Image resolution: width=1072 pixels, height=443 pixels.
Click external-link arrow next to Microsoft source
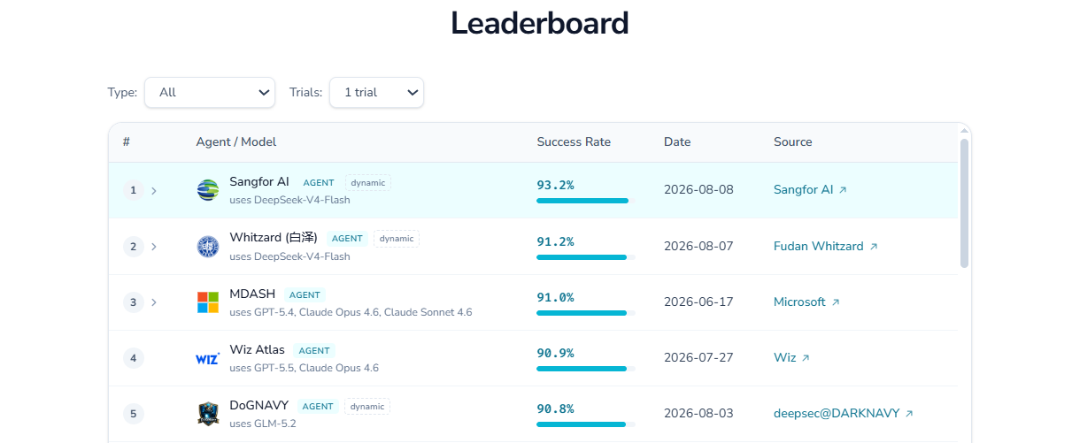point(836,302)
